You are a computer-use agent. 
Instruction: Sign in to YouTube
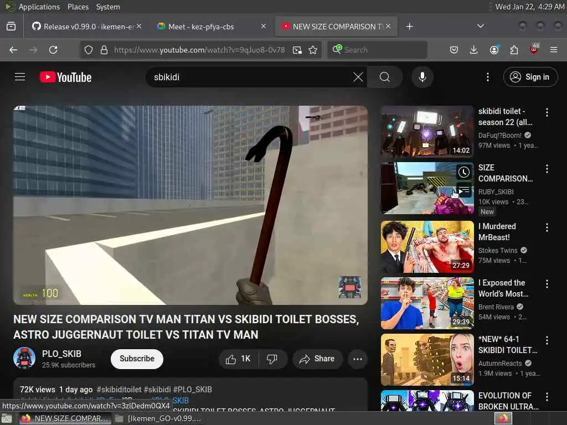tap(530, 77)
